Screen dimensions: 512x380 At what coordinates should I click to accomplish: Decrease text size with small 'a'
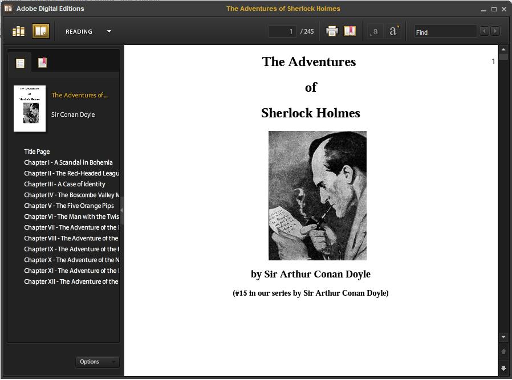coord(375,32)
